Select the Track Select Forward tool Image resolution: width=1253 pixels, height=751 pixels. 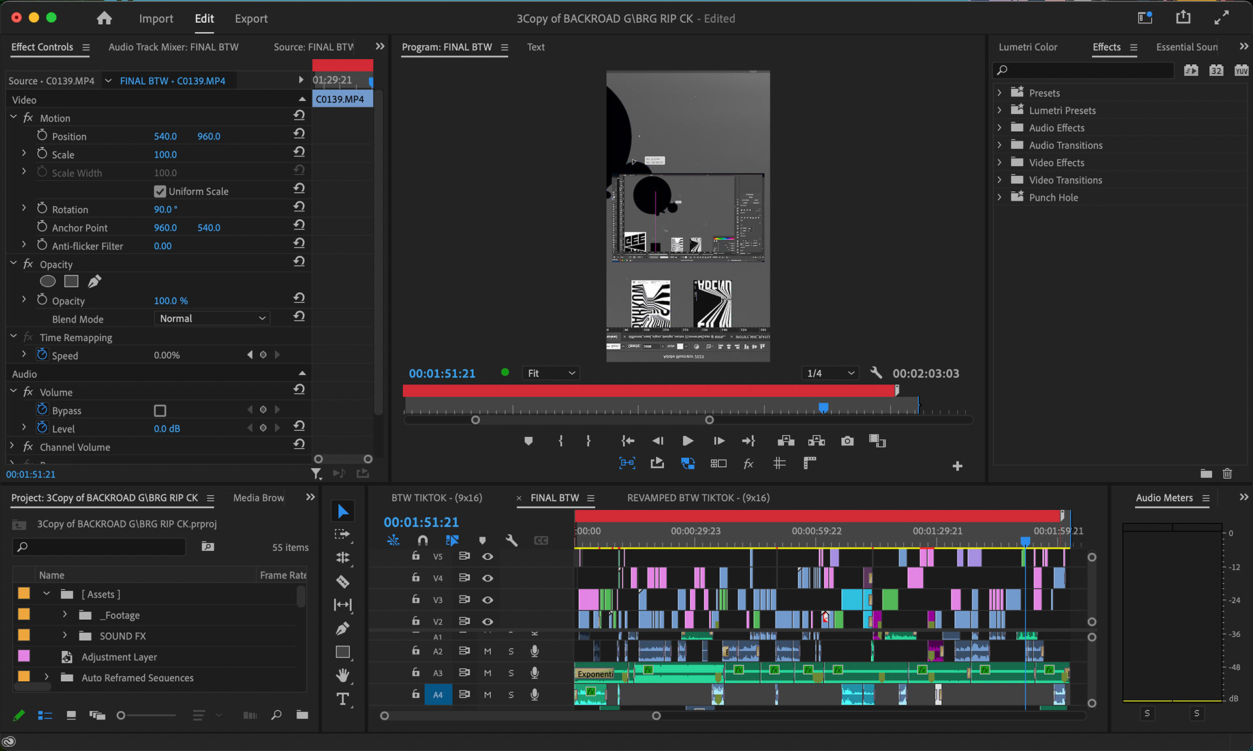click(x=343, y=534)
